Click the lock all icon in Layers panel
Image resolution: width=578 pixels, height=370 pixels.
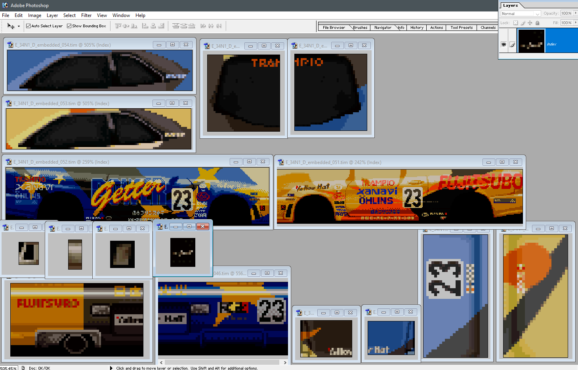click(x=537, y=23)
